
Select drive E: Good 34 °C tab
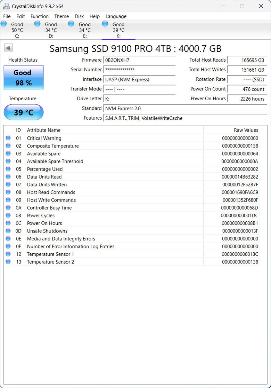tap(85, 30)
